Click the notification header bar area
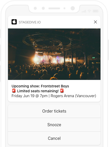 click(x=54, y=22)
